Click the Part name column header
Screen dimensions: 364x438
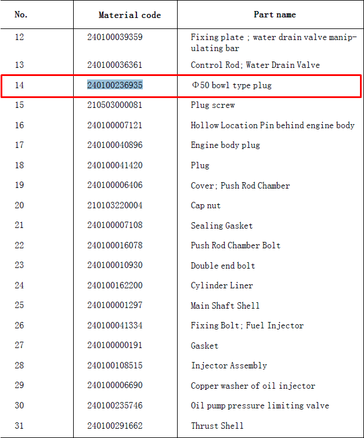(275, 15)
